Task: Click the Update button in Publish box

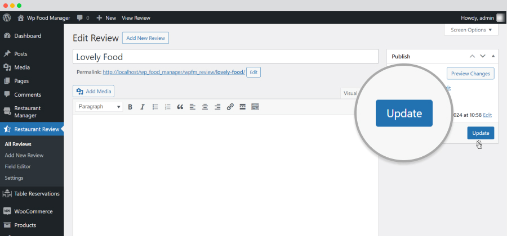Action: coord(481,133)
